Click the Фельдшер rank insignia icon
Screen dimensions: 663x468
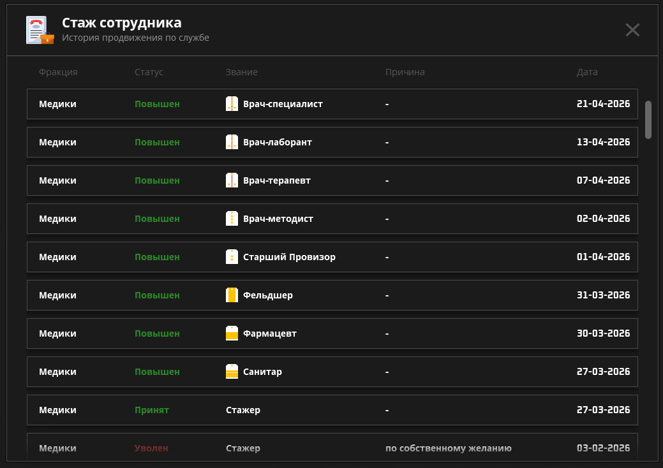232,295
